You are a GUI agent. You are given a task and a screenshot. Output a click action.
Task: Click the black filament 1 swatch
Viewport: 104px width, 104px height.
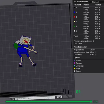(x=74, y=8)
